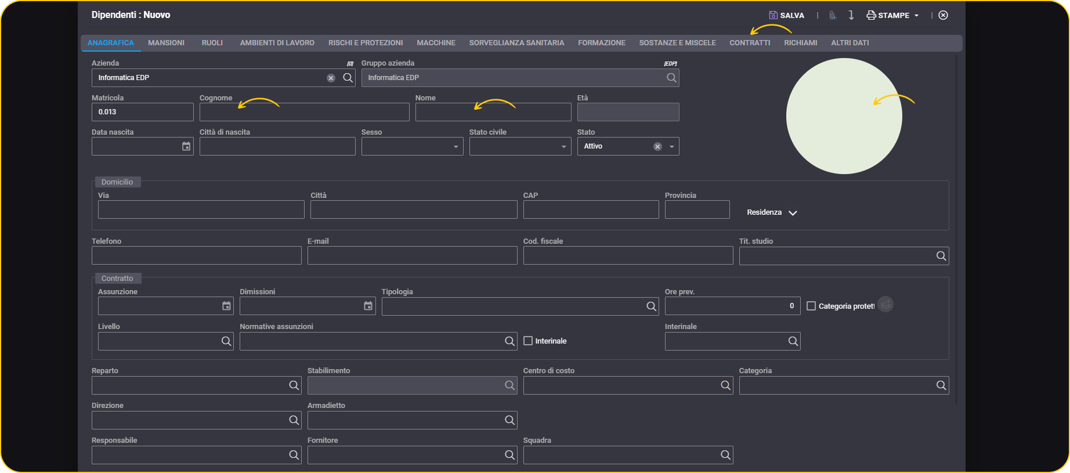This screenshot has width=1070, height=473.
Task: Click the Ore prev. numeric field
Action: pos(733,306)
